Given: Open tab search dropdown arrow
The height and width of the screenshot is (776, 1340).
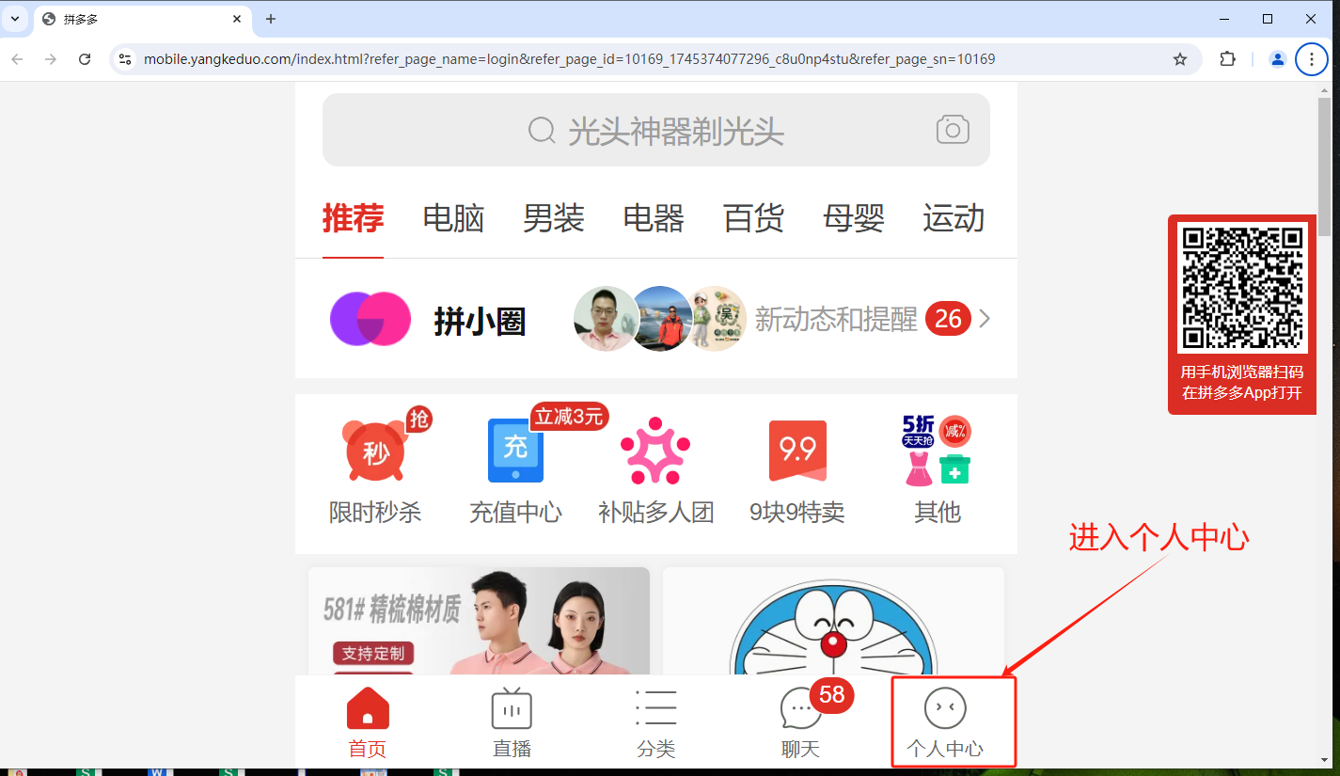Looking at the screenshot, I should coord(15,19).
